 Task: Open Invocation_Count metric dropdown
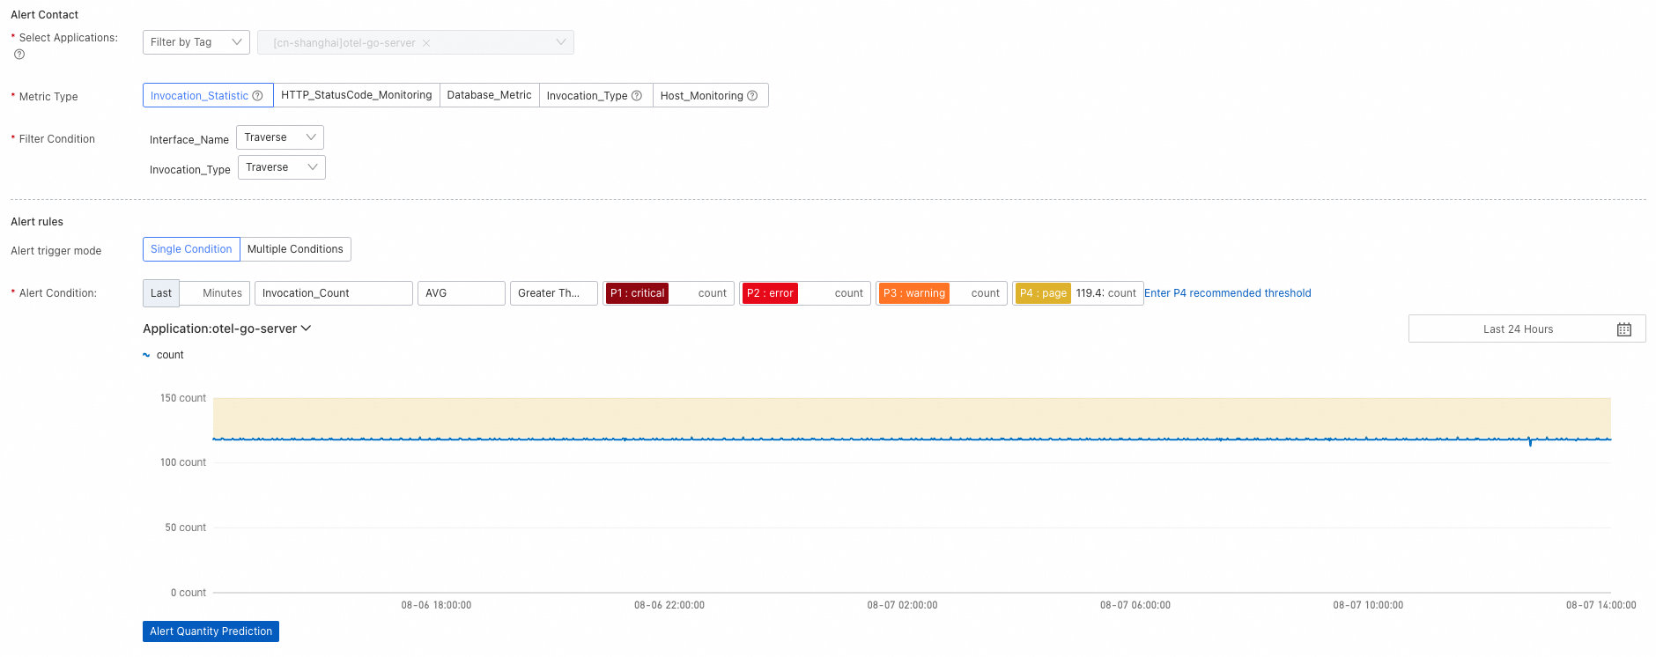point(334,293)
